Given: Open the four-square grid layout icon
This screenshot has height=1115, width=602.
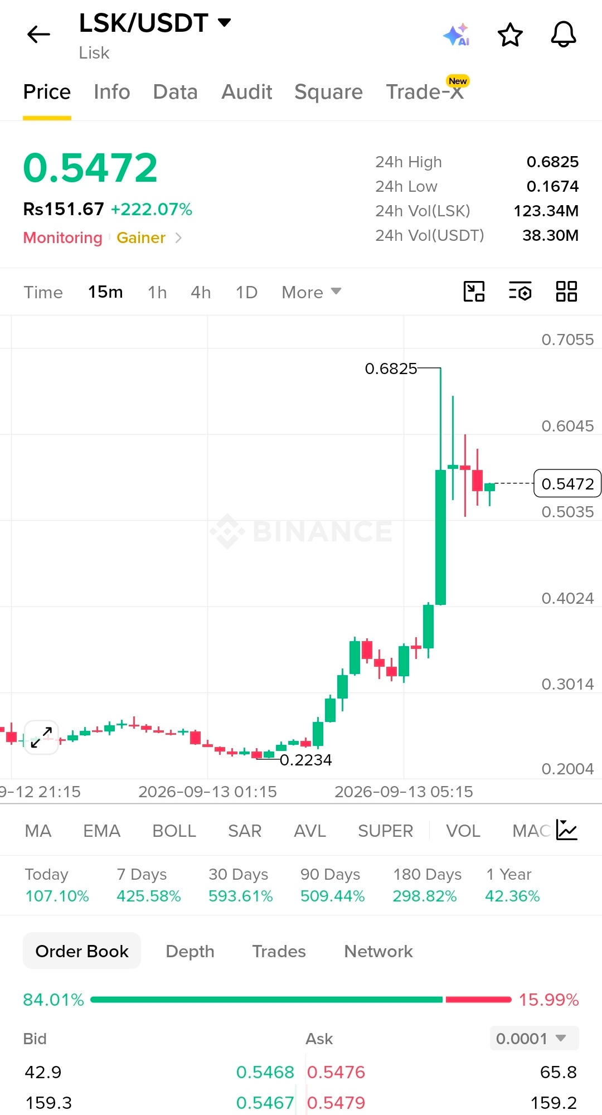Looking at the screenshot, I should (566, 292).
